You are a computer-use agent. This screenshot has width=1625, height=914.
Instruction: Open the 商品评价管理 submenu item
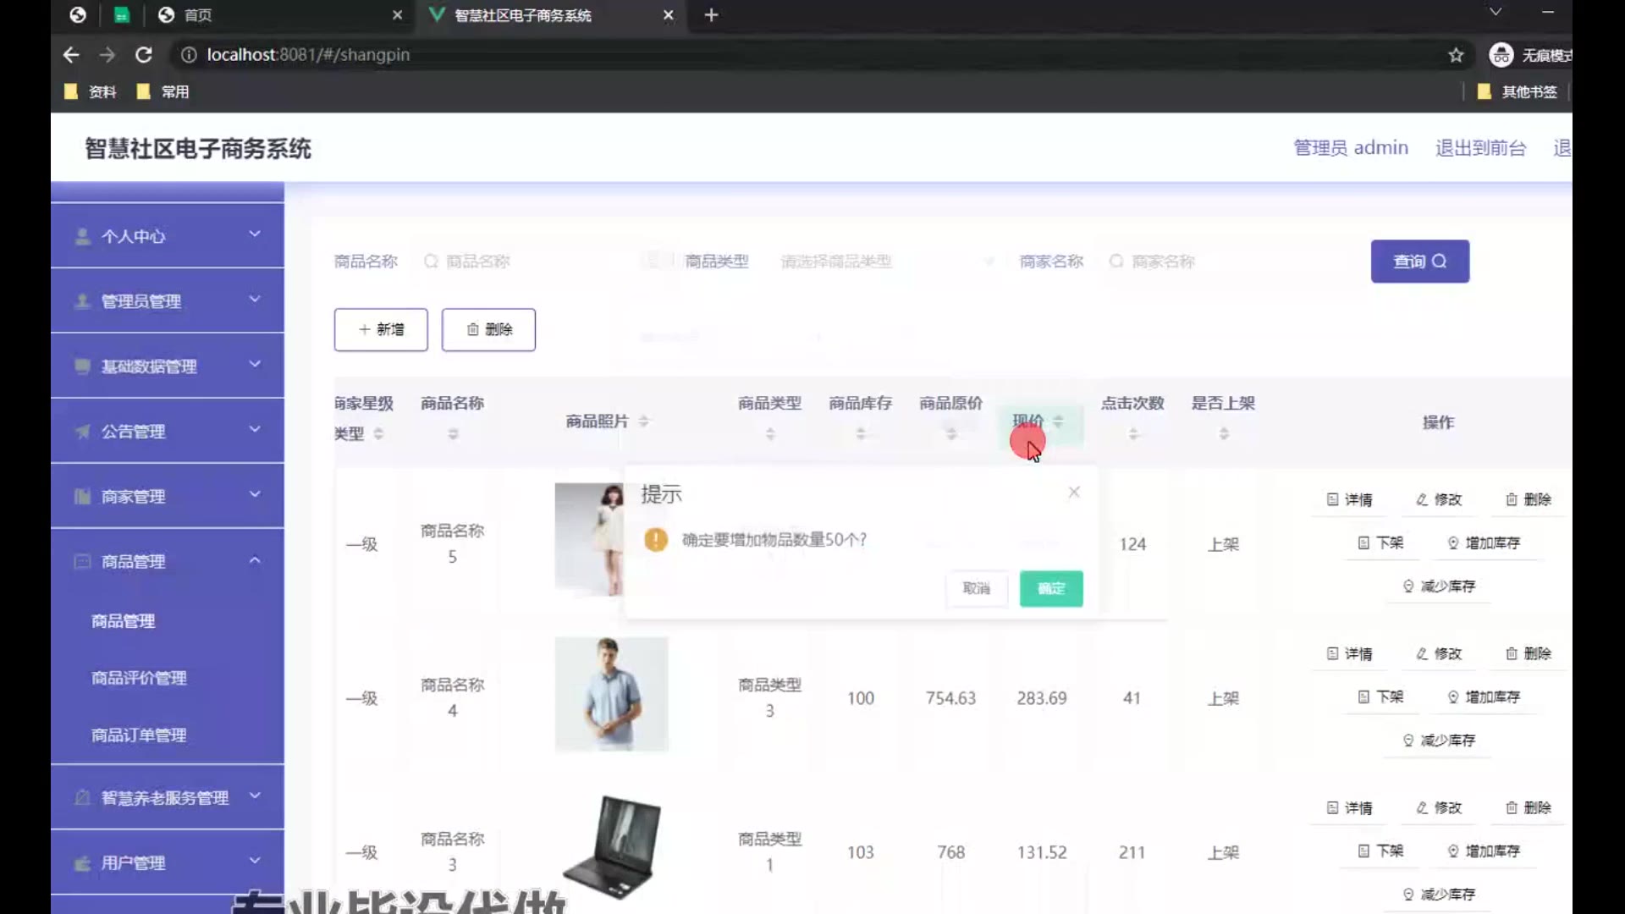point(139,678)
